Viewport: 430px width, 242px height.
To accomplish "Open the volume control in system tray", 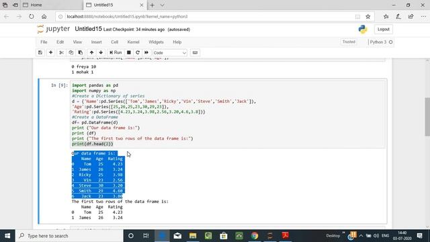I will (376, 236).
